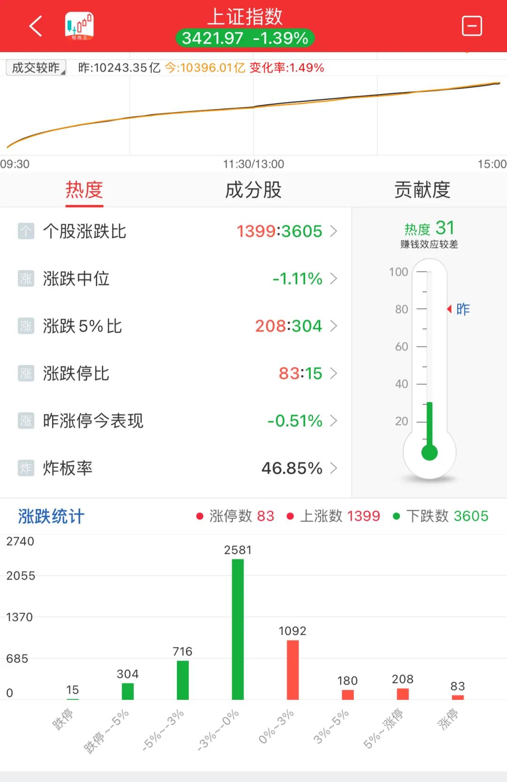The width and height of the screenshot is (507, 782).
Task: Expand 个股涨跌比 row chevron
Action: pos(334,231)
